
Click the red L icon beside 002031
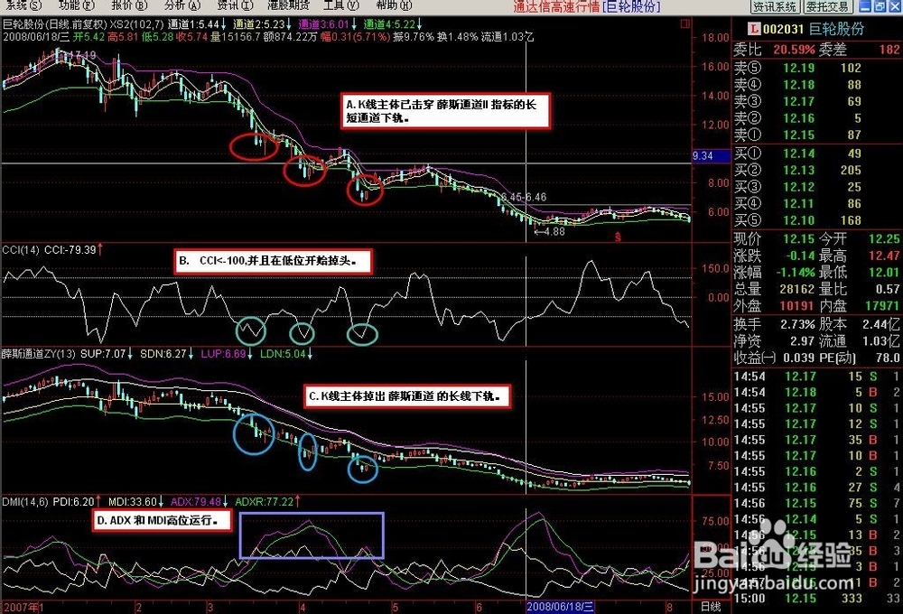pyautogui.click(x=754, y=29)
